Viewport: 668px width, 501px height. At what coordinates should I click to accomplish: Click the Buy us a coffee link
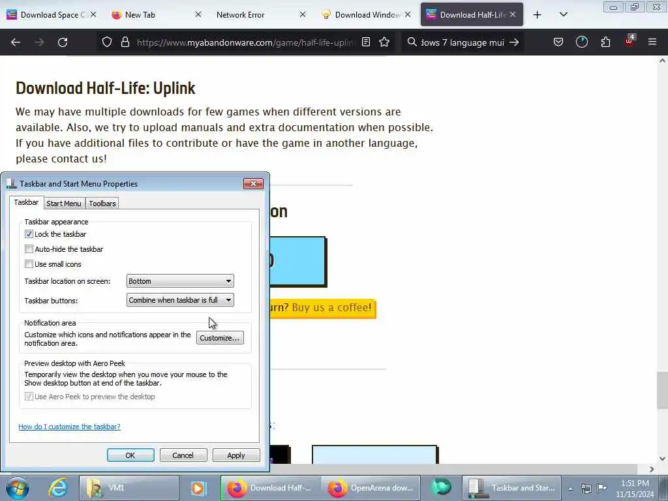point(331,308)
